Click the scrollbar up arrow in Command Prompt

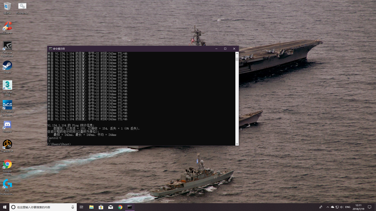point(237,53)
